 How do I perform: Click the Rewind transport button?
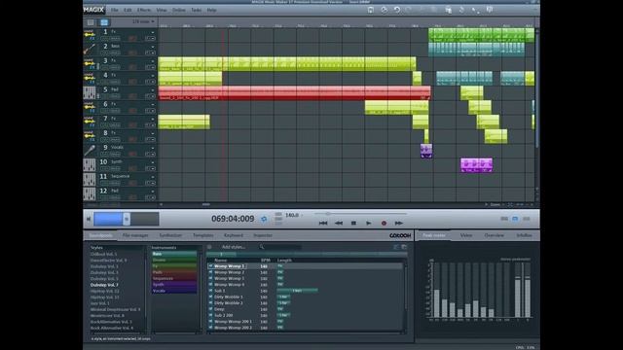[339, 223]
